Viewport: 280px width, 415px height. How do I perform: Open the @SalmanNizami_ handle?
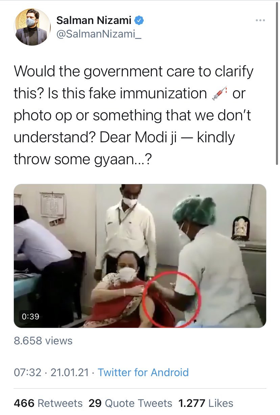(x=98, y=35)
